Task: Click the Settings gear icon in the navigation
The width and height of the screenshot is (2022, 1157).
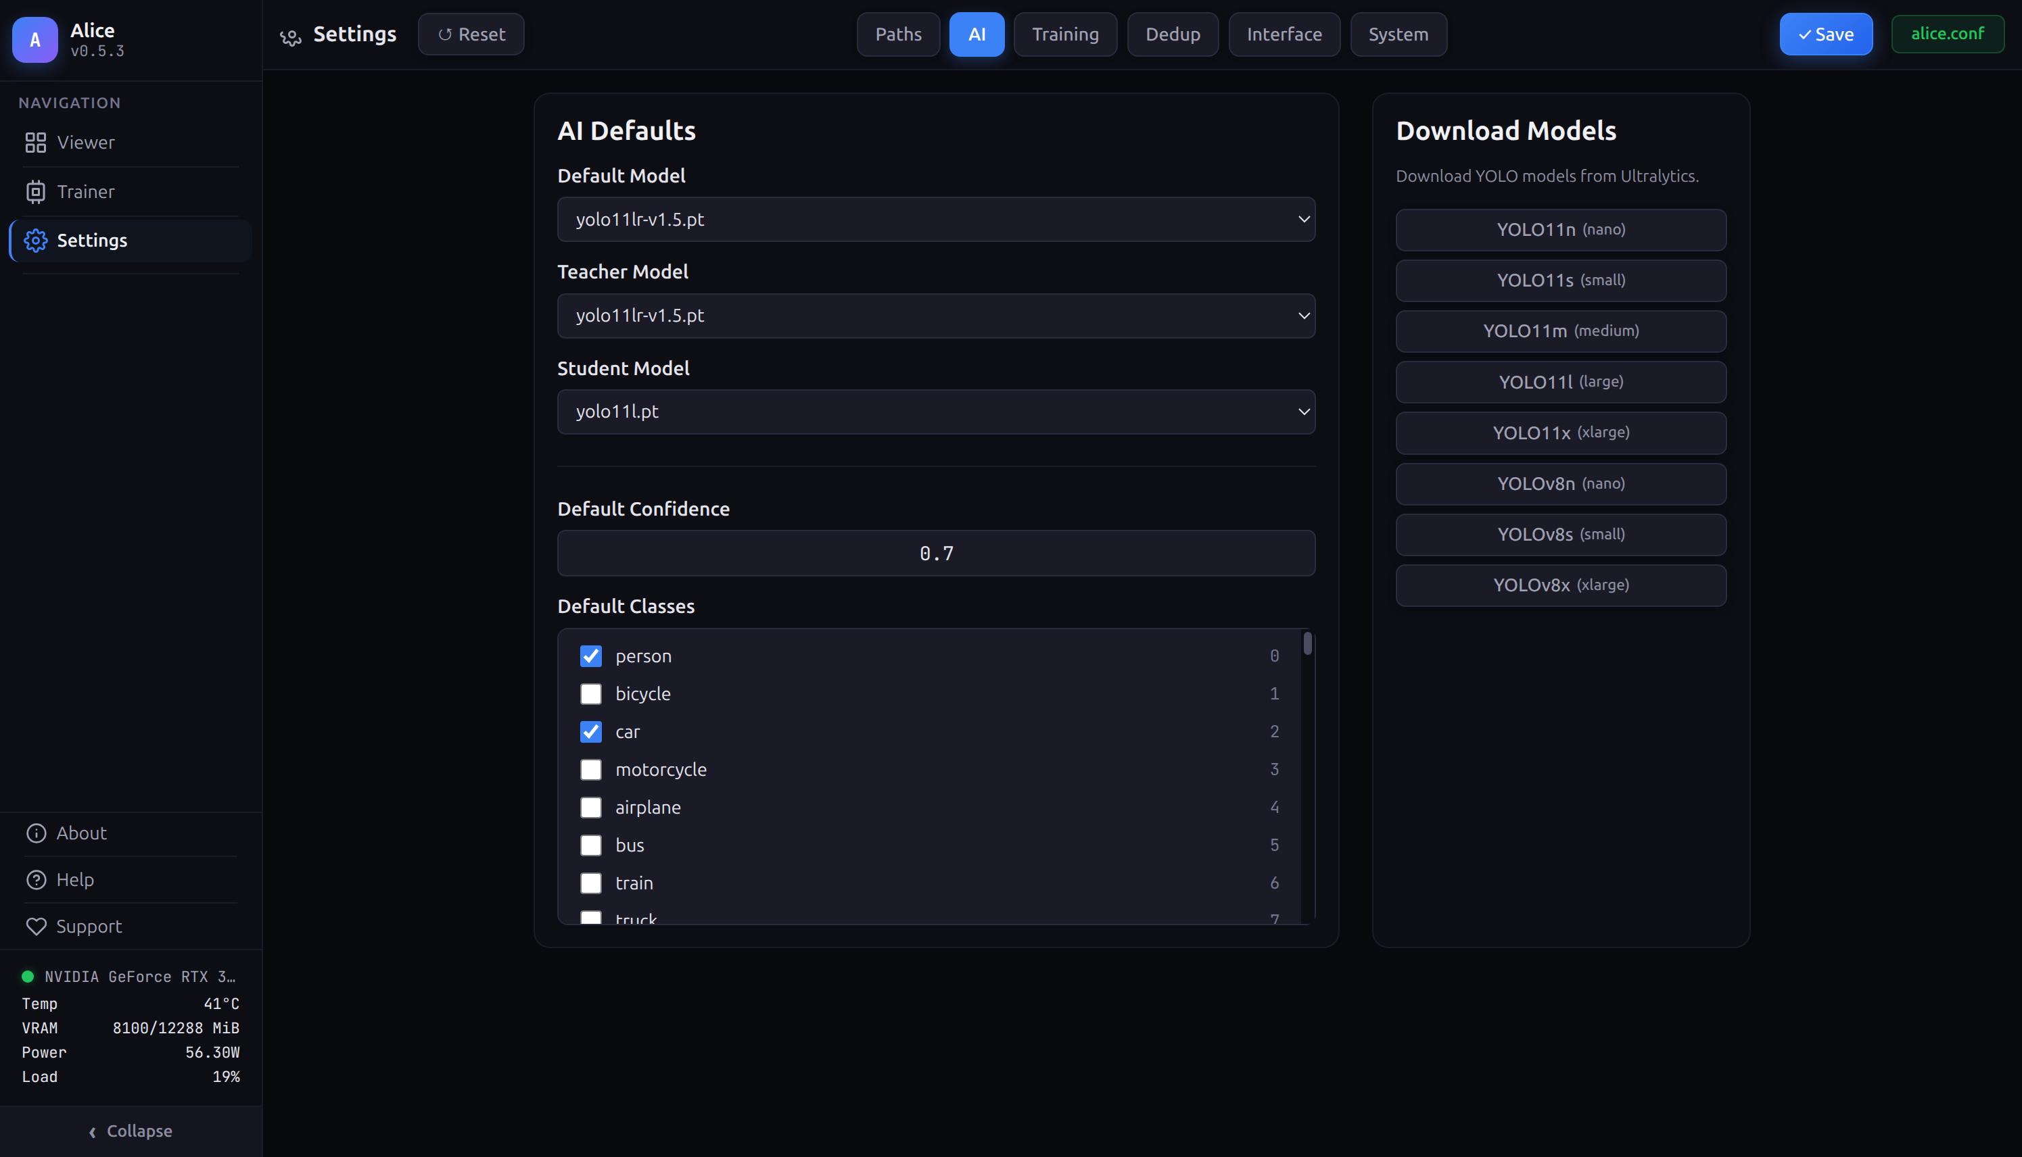Action: [35, 240]
